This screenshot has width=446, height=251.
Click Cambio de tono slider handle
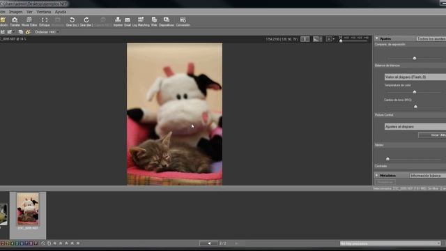(x=415, y=107)
